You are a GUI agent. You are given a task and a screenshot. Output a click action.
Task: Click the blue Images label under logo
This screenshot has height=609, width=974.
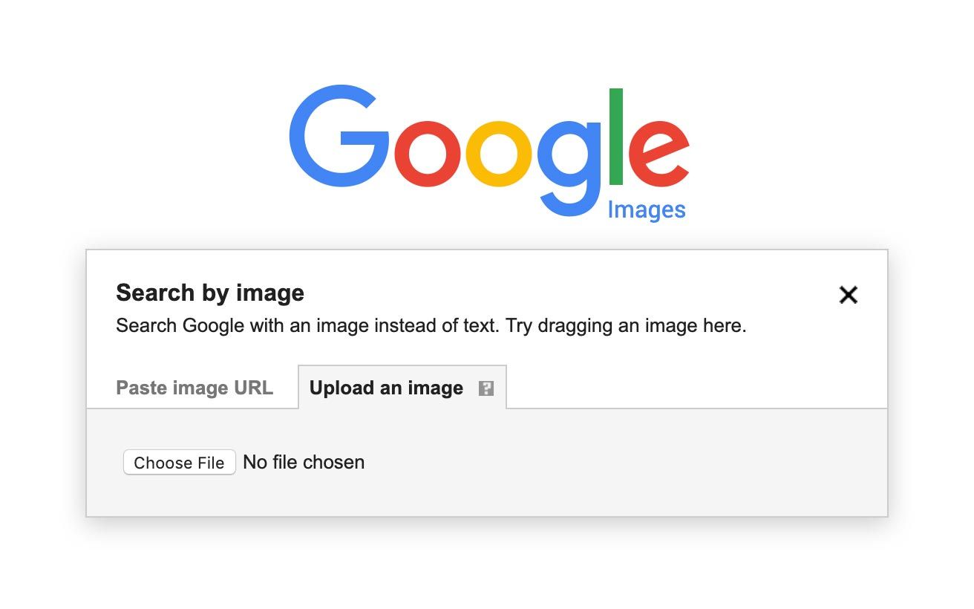click(x=647, y=210)
